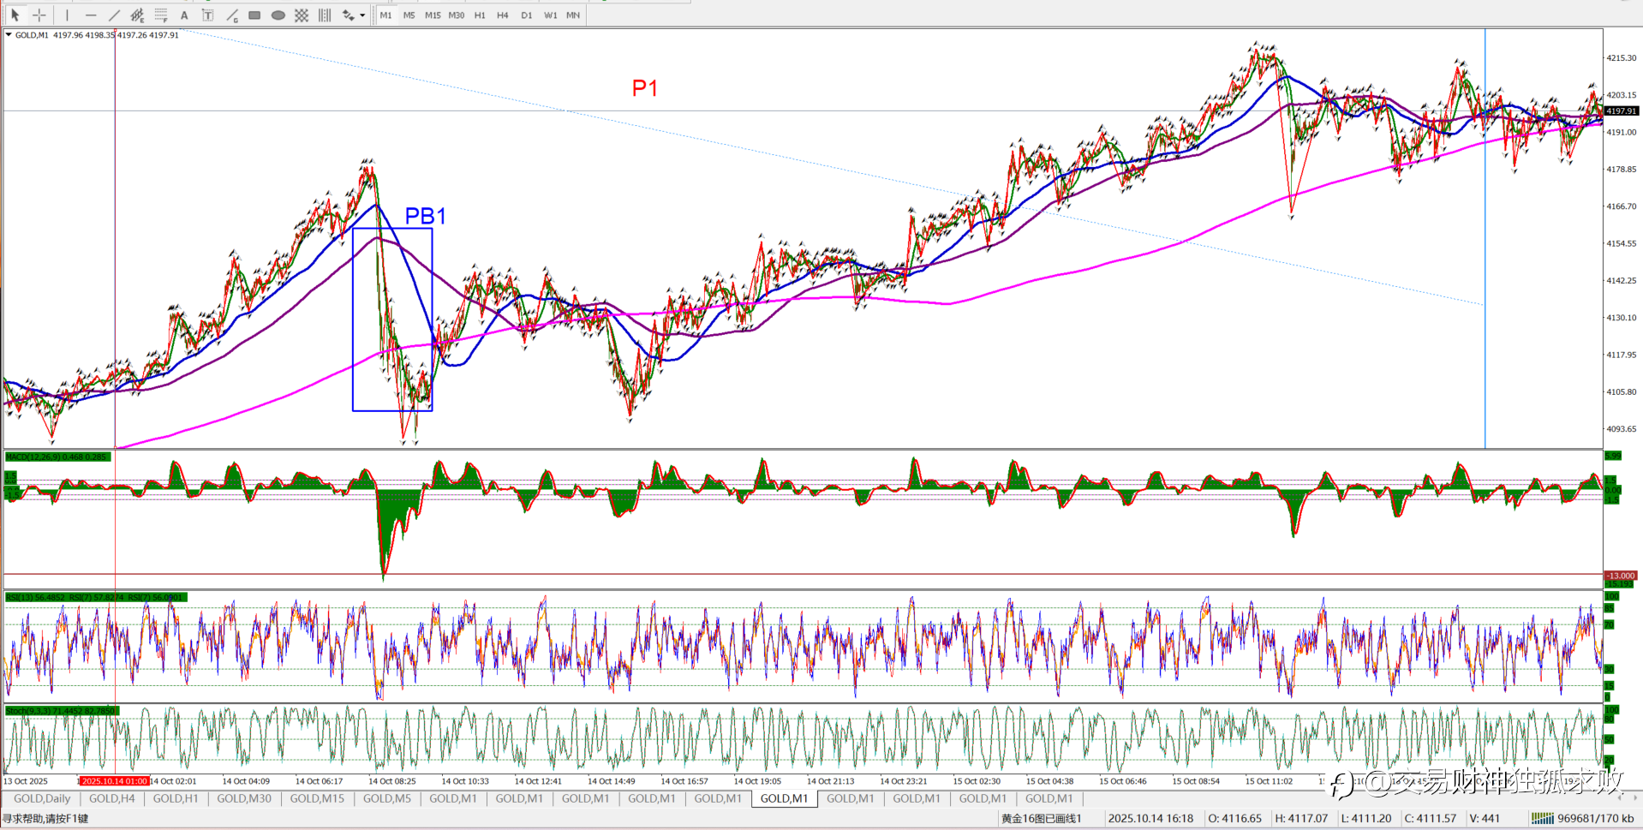
Task: Open the arrows objects dropdown
Action: [362, 15]
